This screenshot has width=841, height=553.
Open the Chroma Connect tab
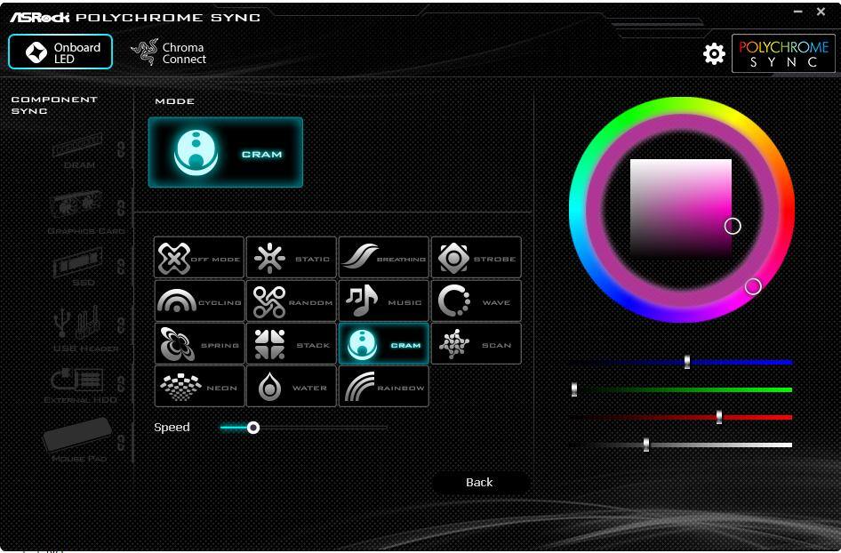(x=169, y=53)
